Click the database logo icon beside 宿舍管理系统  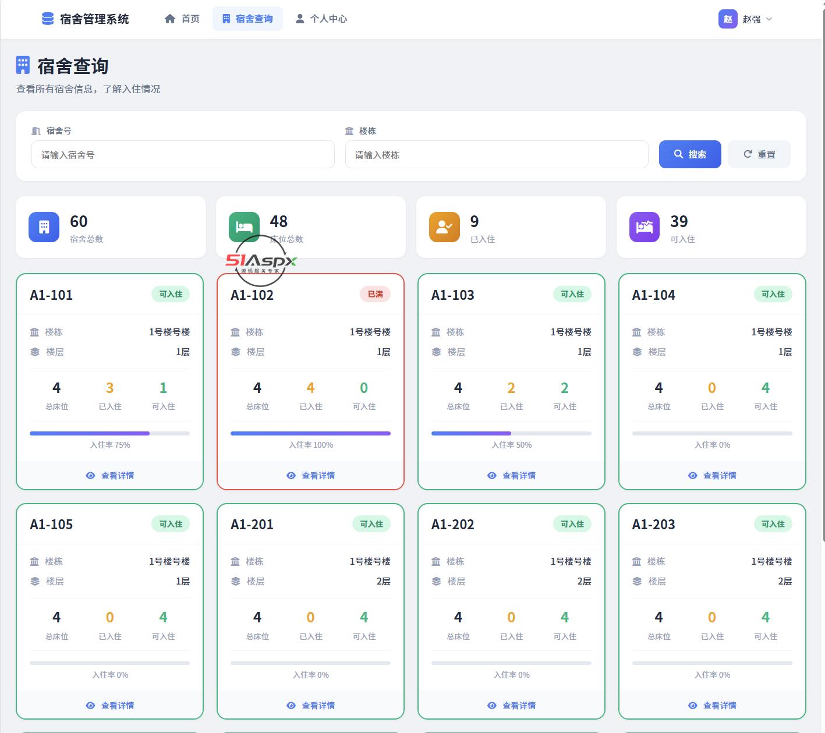point(48,19)
